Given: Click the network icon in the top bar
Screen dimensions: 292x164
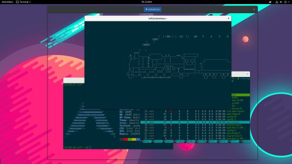Looking at the screenshot, I should click(x=277, y=2).
